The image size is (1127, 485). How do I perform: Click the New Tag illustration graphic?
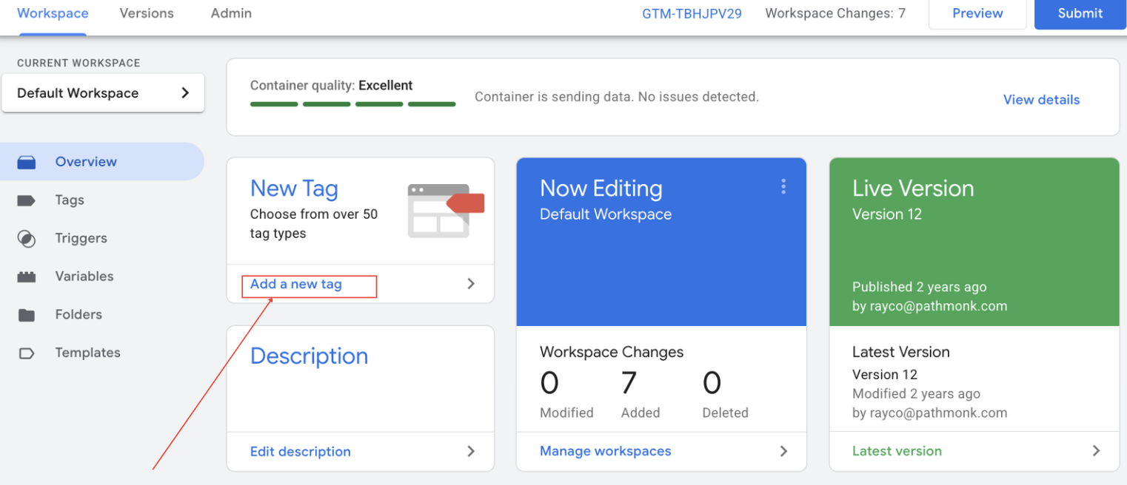point(444,210)
